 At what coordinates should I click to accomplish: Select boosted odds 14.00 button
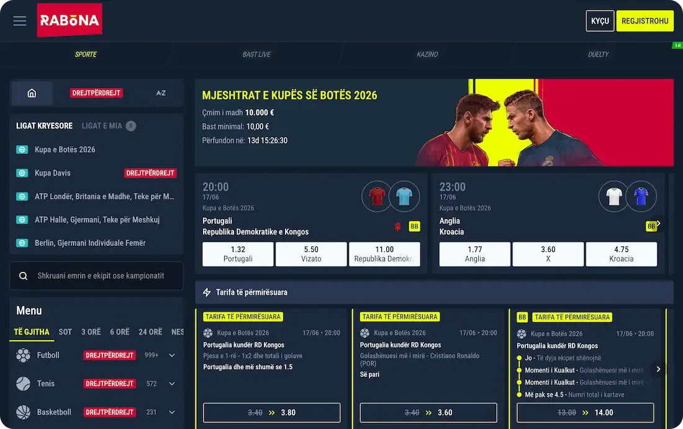[586, 412]
